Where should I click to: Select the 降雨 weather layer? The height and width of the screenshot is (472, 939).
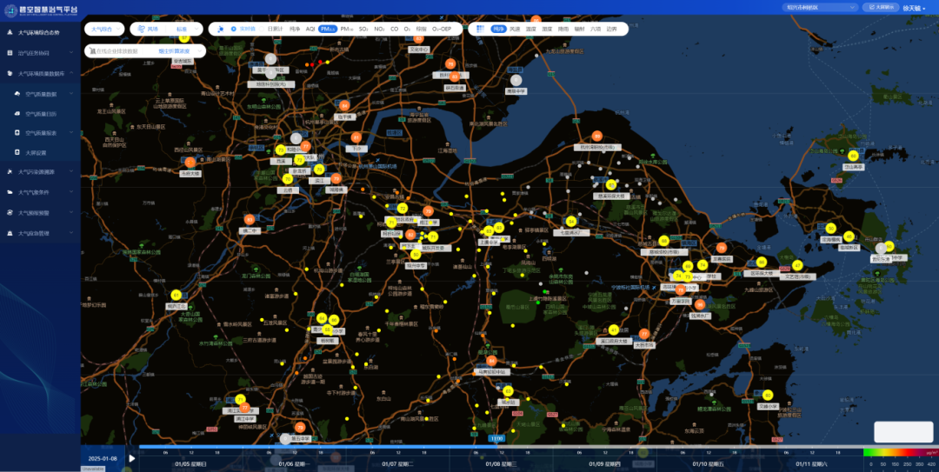563,29
